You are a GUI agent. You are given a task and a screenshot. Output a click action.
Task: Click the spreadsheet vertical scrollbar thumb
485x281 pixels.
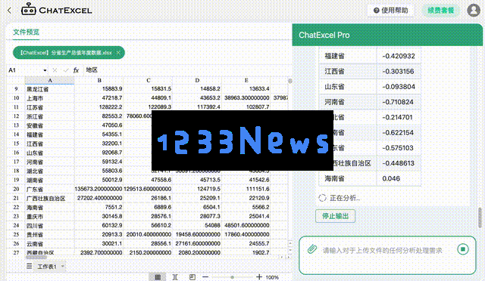click(289, 81)
